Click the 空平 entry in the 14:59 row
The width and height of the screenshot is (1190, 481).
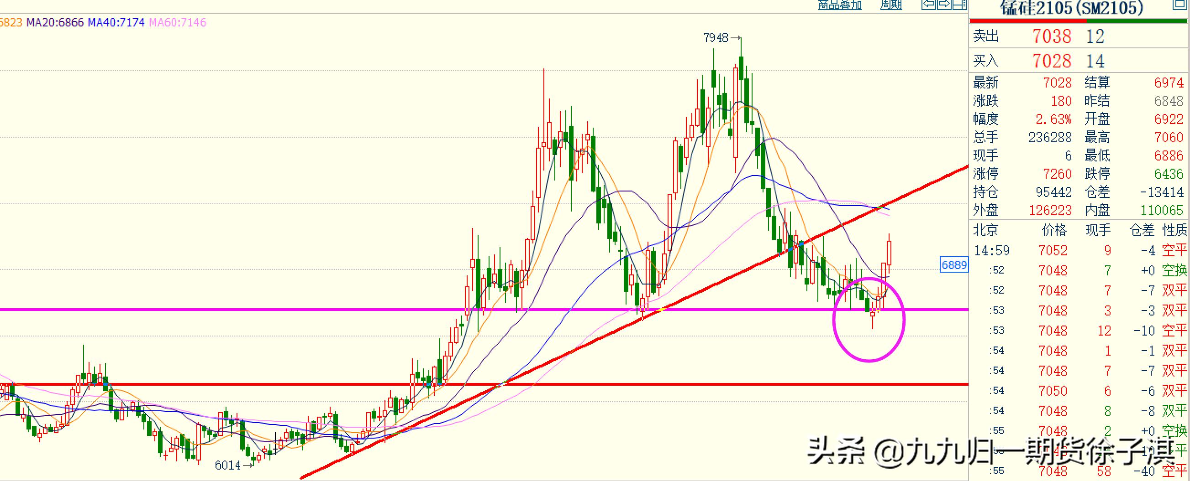(1175, 250)
